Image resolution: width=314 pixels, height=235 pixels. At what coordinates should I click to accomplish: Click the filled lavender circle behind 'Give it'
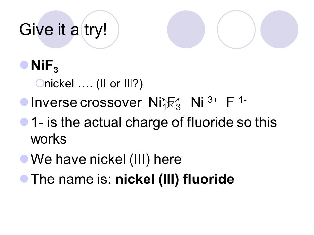56,29
